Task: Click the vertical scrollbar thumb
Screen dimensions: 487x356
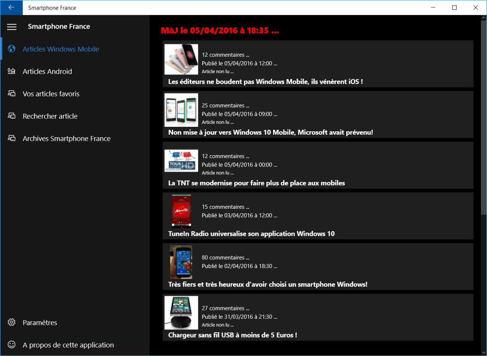Action: [x=484, y=118]
